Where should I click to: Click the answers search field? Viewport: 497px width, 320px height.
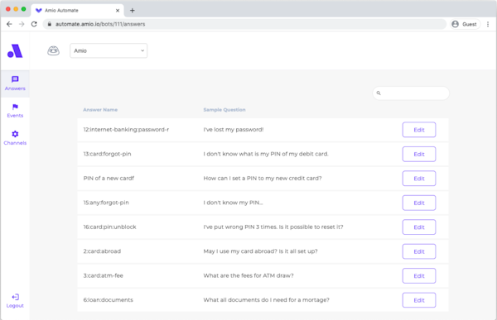point(411,93)
